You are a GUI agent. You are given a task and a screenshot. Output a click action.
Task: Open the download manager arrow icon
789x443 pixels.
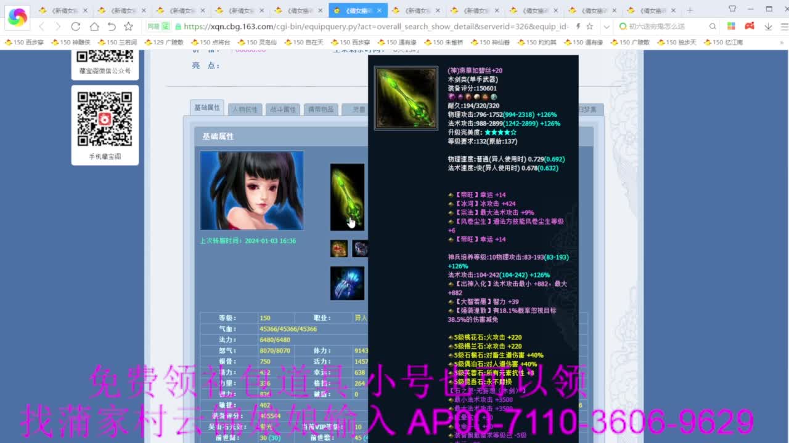pyautogui.click(x=768, y=26)
